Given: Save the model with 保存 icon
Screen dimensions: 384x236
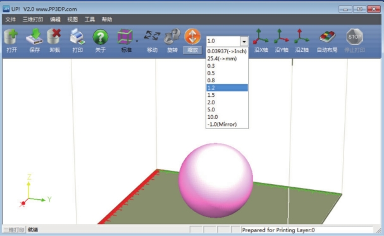Looking at the screenshot, I should [x=35, y=37].
